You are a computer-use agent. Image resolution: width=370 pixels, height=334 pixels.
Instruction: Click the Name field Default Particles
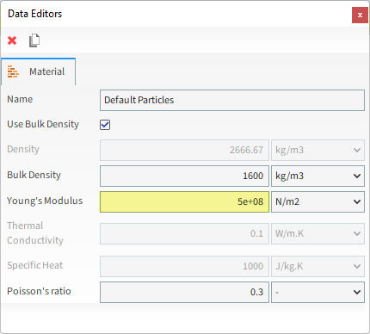pos(232,100)
